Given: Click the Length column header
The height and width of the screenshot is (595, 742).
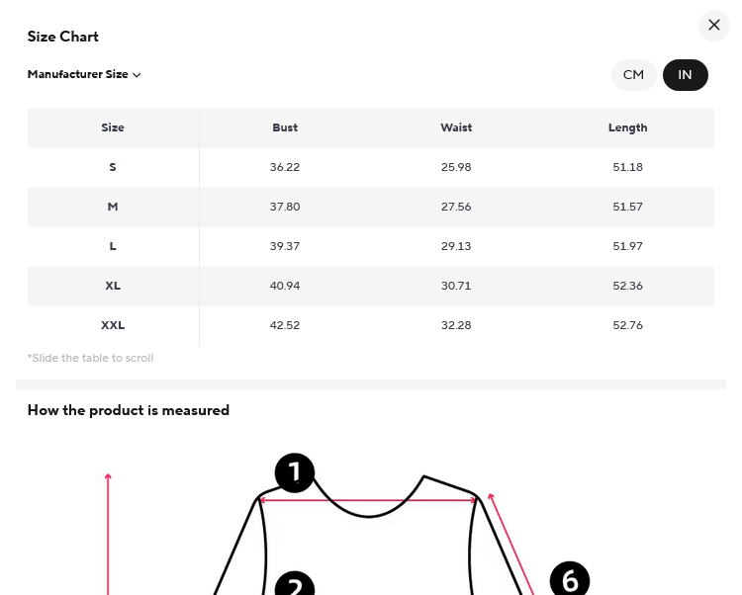Looking at the screenshot, I should coord(628,127).
